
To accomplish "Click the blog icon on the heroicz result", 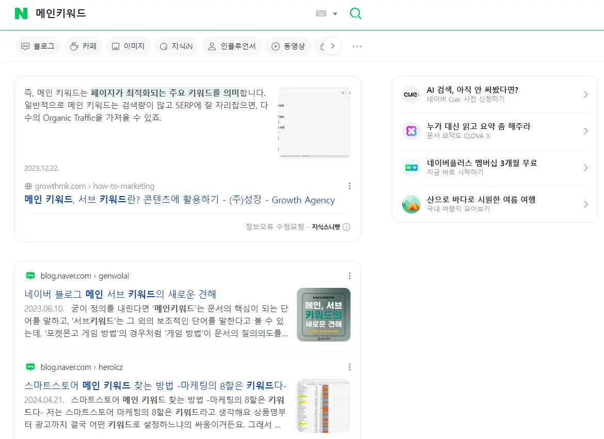I will pos(30,367).
